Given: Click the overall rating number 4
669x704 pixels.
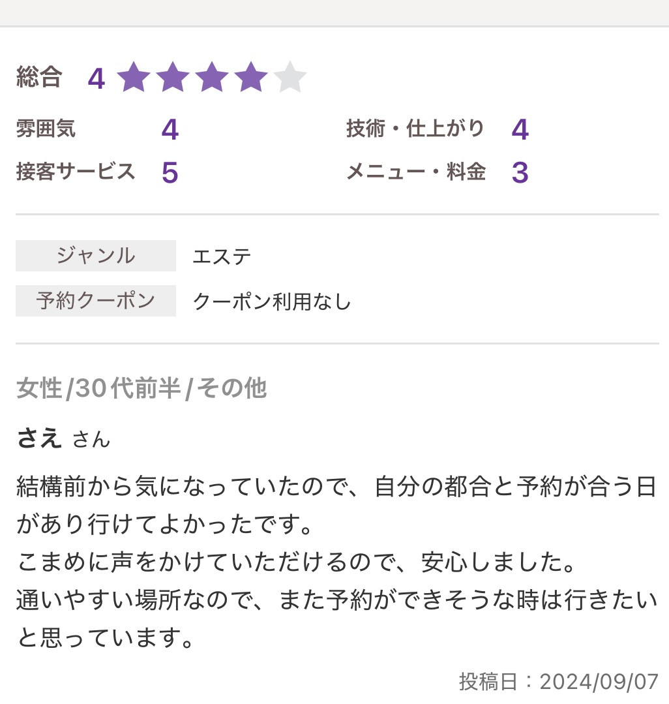Looking at the screenshot, I should [x=97, y=79].
